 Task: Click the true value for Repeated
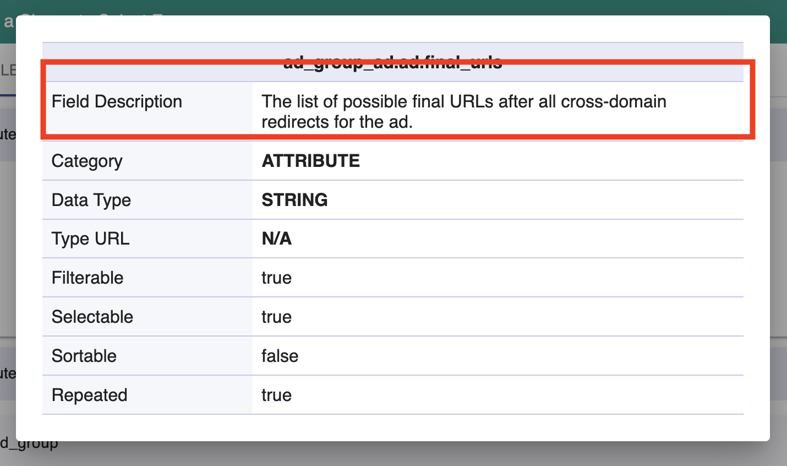point(276,395)
